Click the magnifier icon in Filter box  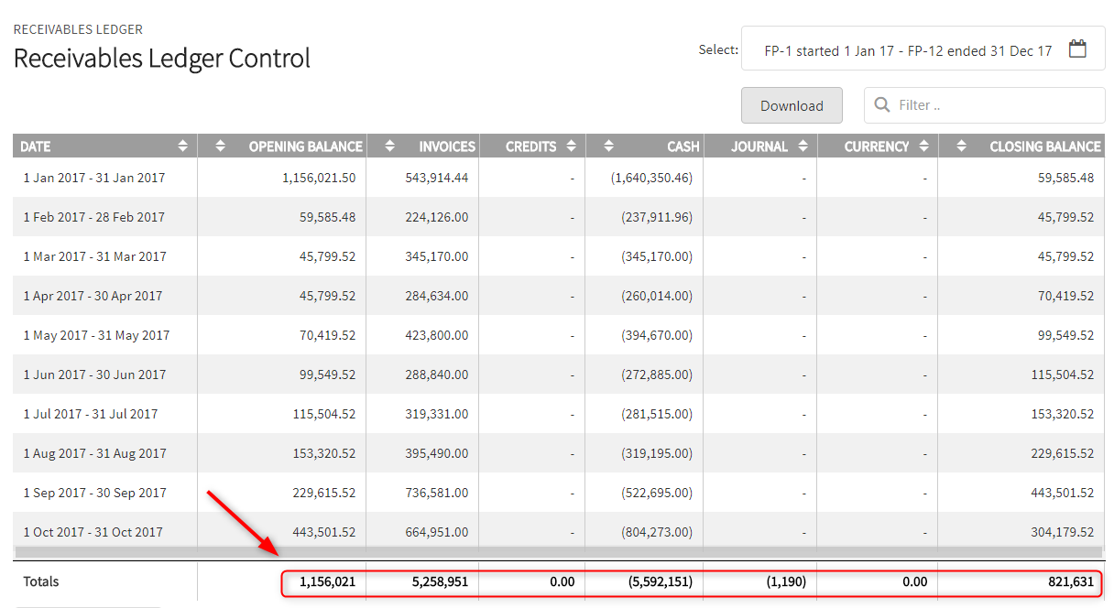(882, 105)
